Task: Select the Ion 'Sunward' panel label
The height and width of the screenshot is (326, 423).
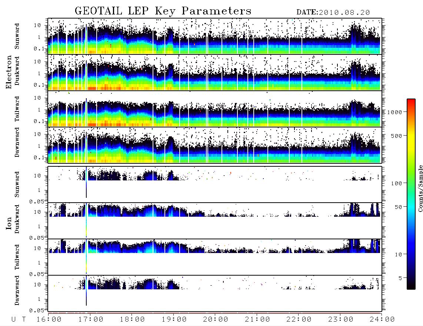Action: pos(17,184)
